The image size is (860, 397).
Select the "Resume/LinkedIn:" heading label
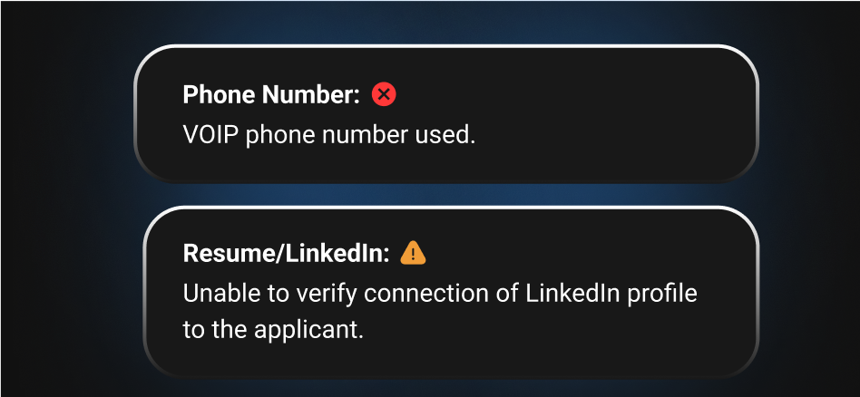tap(286, 255)
